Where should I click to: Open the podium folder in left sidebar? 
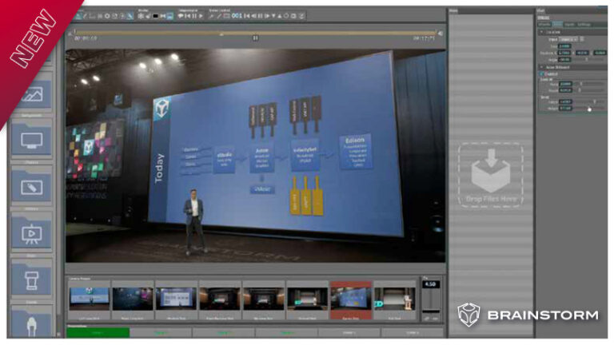pyautogui.click(x=32, y=280)
